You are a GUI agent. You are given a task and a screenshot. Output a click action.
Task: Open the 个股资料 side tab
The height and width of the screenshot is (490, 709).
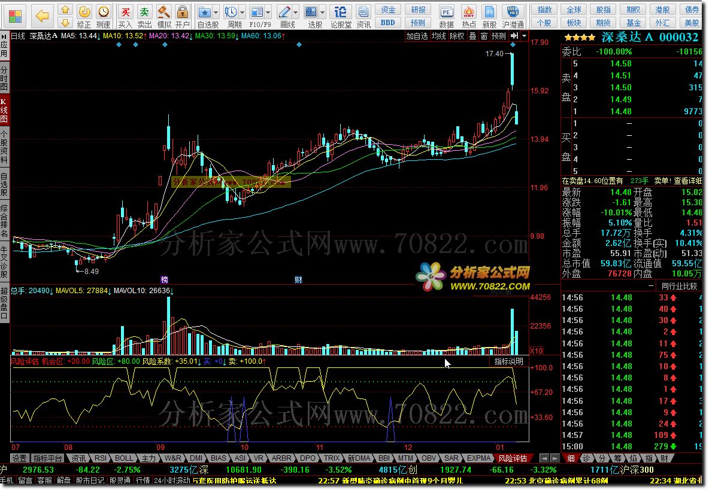pyautogui.click(x=4, y=147)
